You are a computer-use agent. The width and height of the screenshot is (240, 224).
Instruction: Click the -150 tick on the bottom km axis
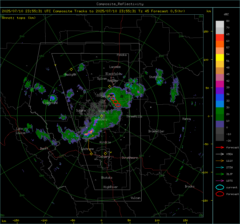pos(16,220)
